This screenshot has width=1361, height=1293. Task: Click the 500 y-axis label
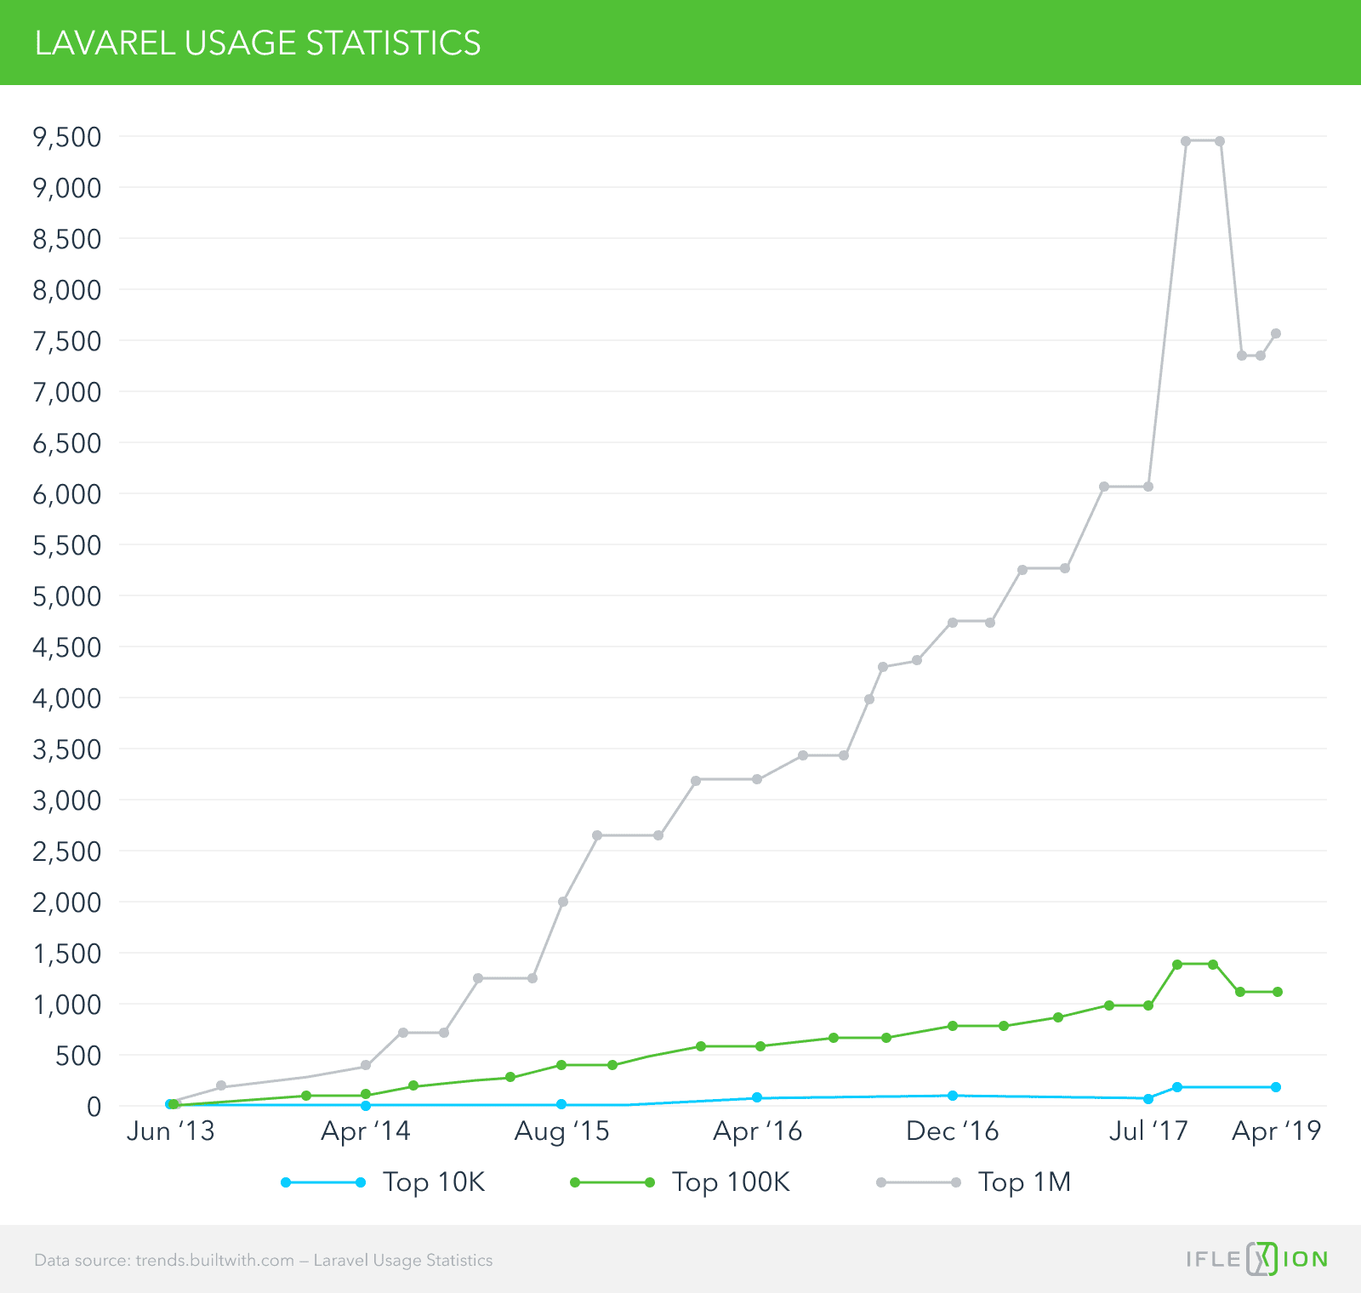pos(79,1056)
